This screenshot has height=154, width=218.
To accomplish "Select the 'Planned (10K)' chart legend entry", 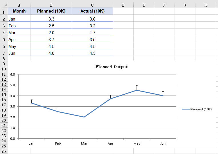I will point(197,109).
